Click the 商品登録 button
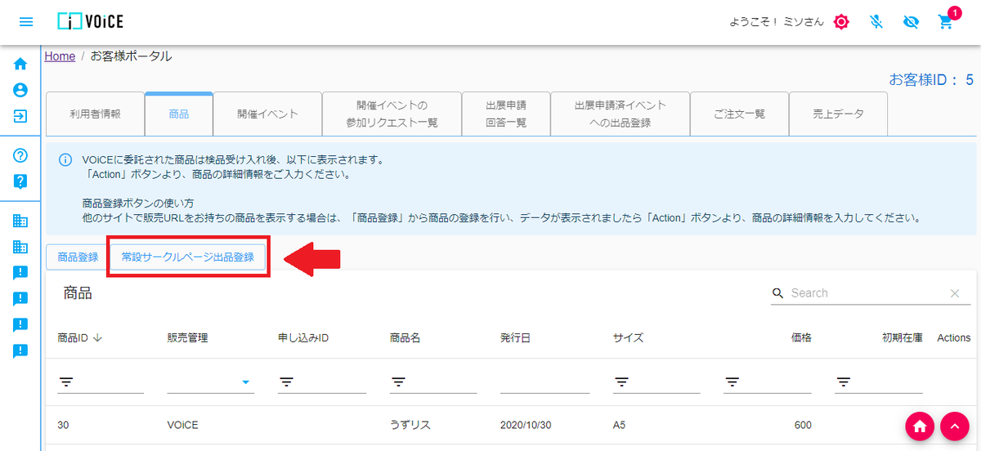Screen dimensions: 981x451 pos(78,257)
